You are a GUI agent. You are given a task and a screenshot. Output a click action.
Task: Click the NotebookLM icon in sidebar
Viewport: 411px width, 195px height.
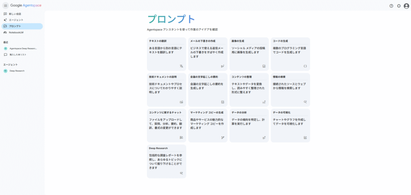pyautogui.click(x=5, y=32)
